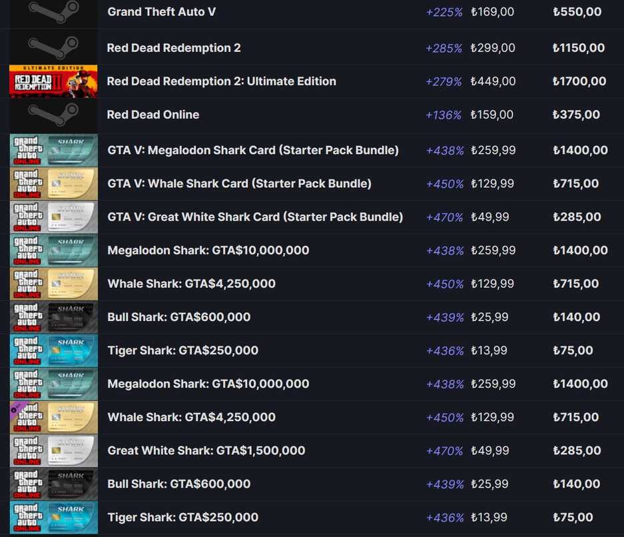Click the old price ₺169,00
Viewport: 624px width, 537px height.
pyautogui.click(x=492, y=12)
